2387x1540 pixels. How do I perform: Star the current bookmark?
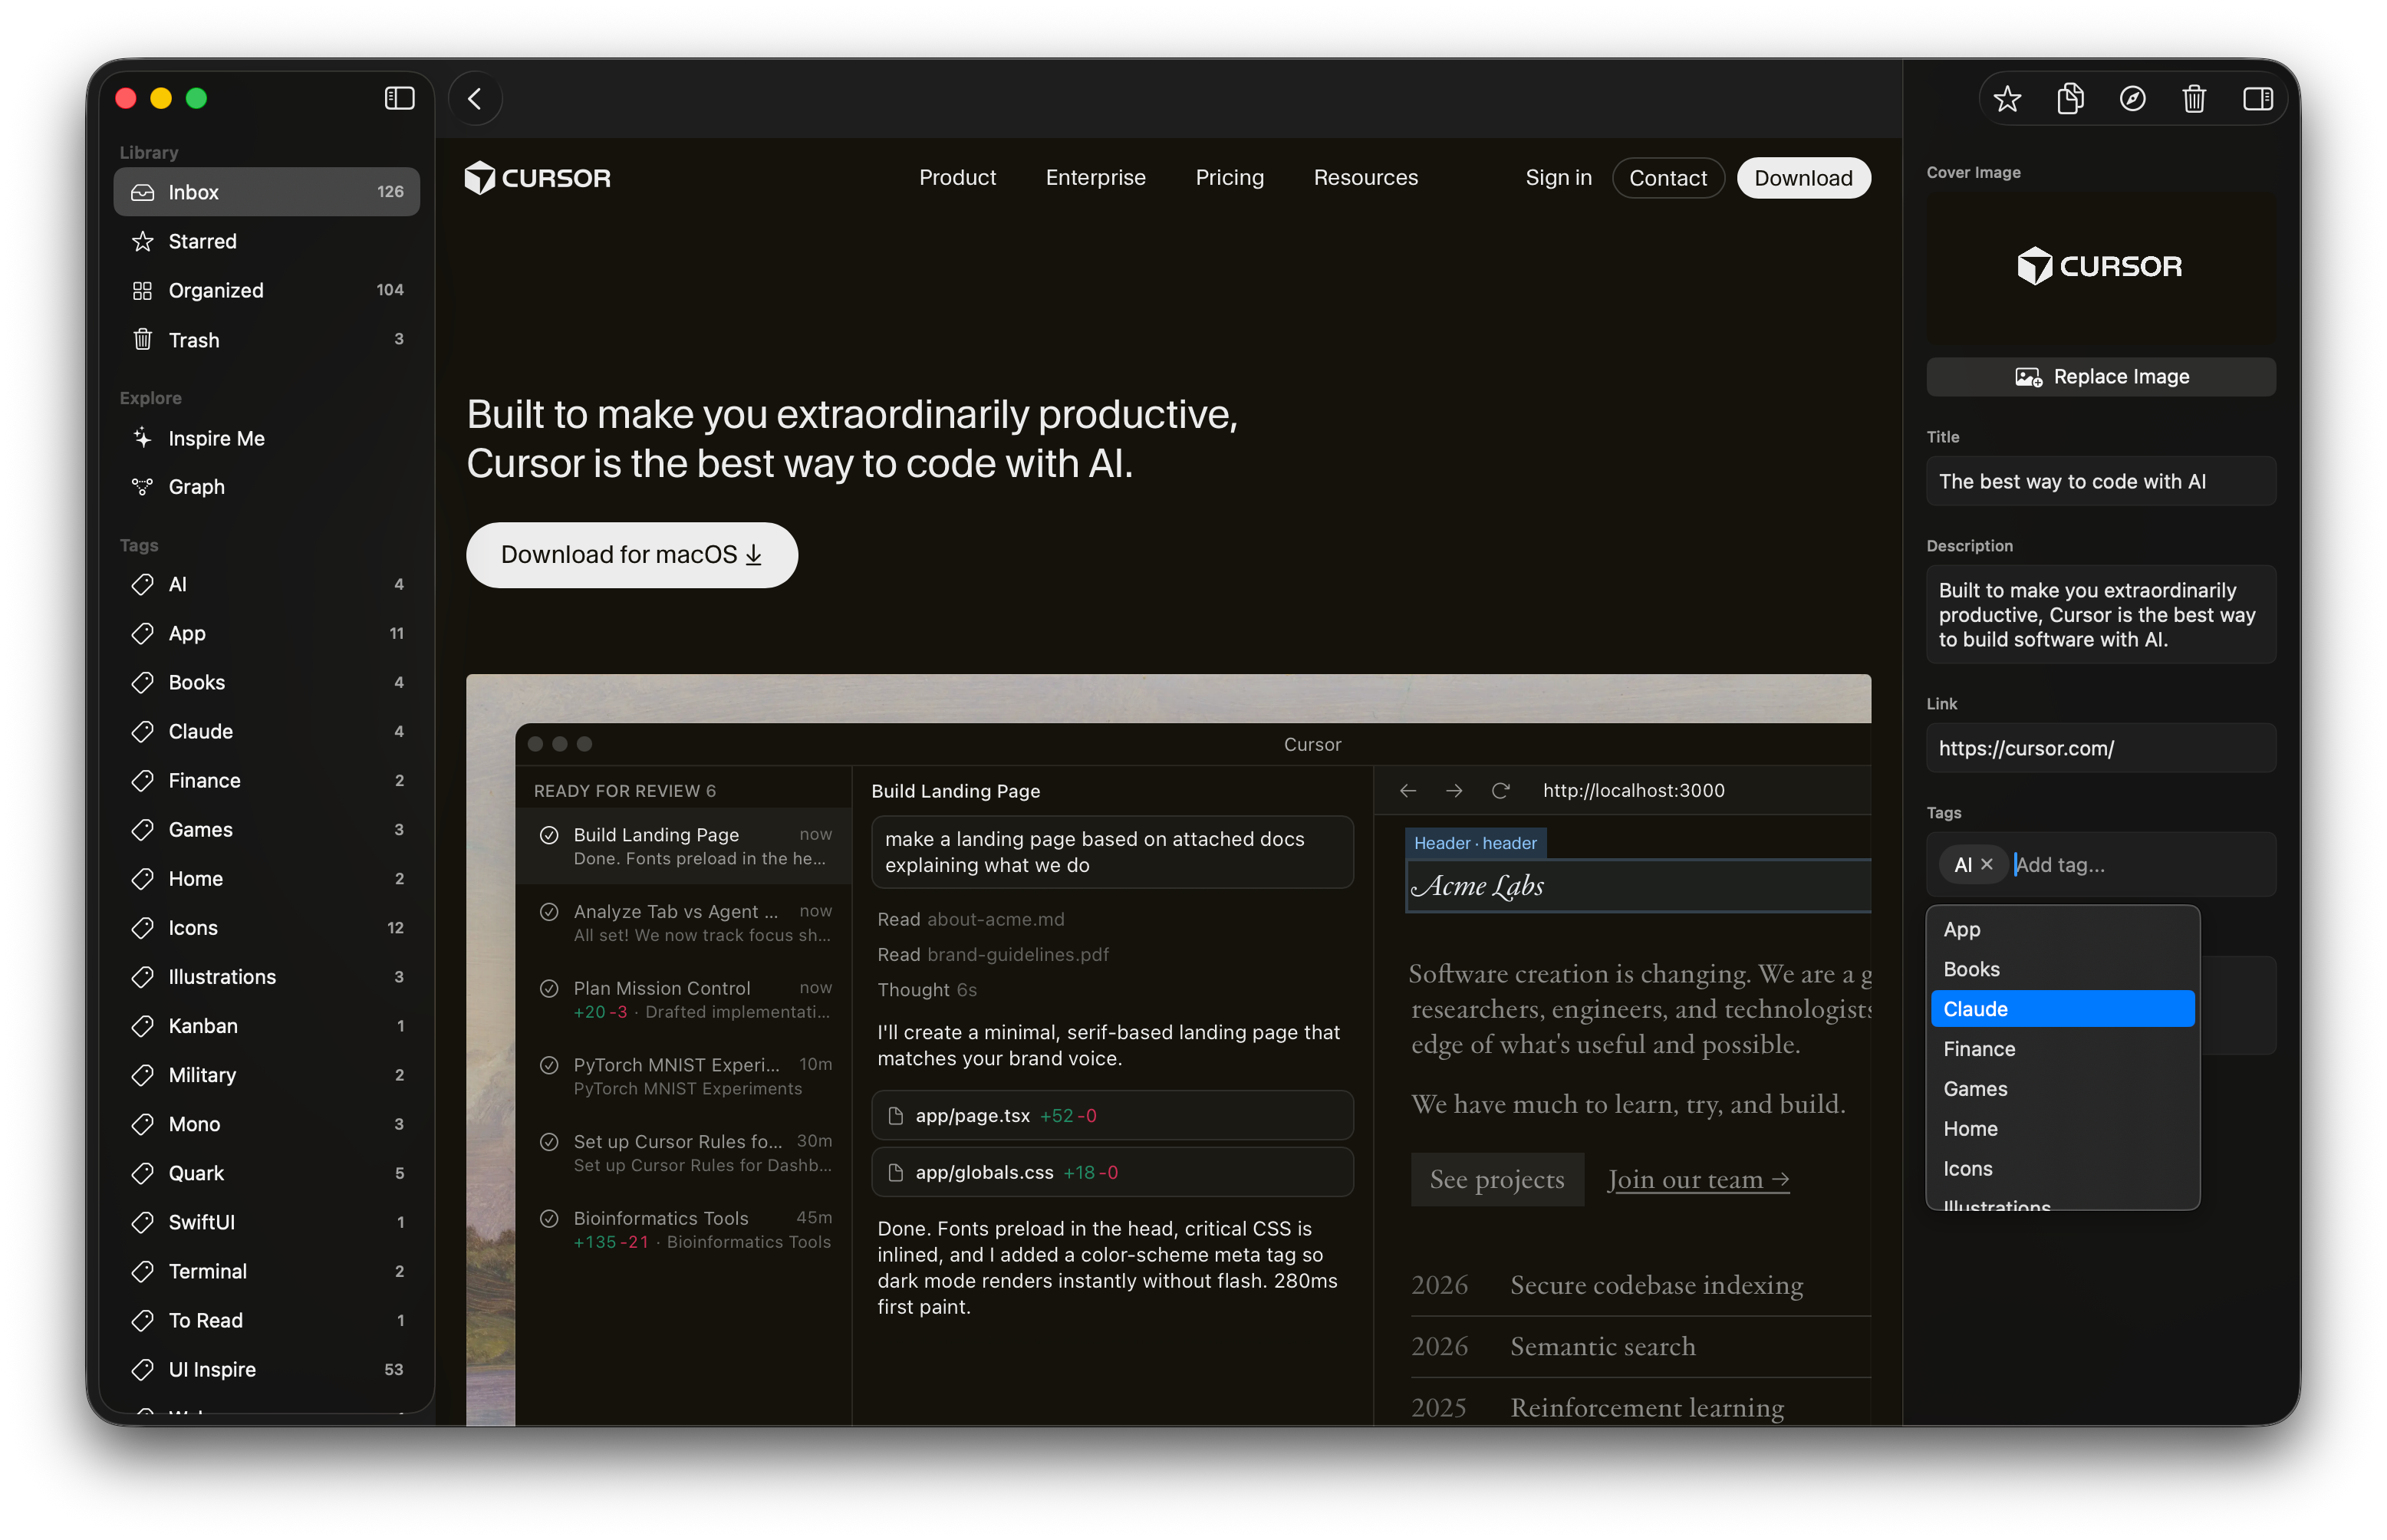click(x=2008, y=98)
